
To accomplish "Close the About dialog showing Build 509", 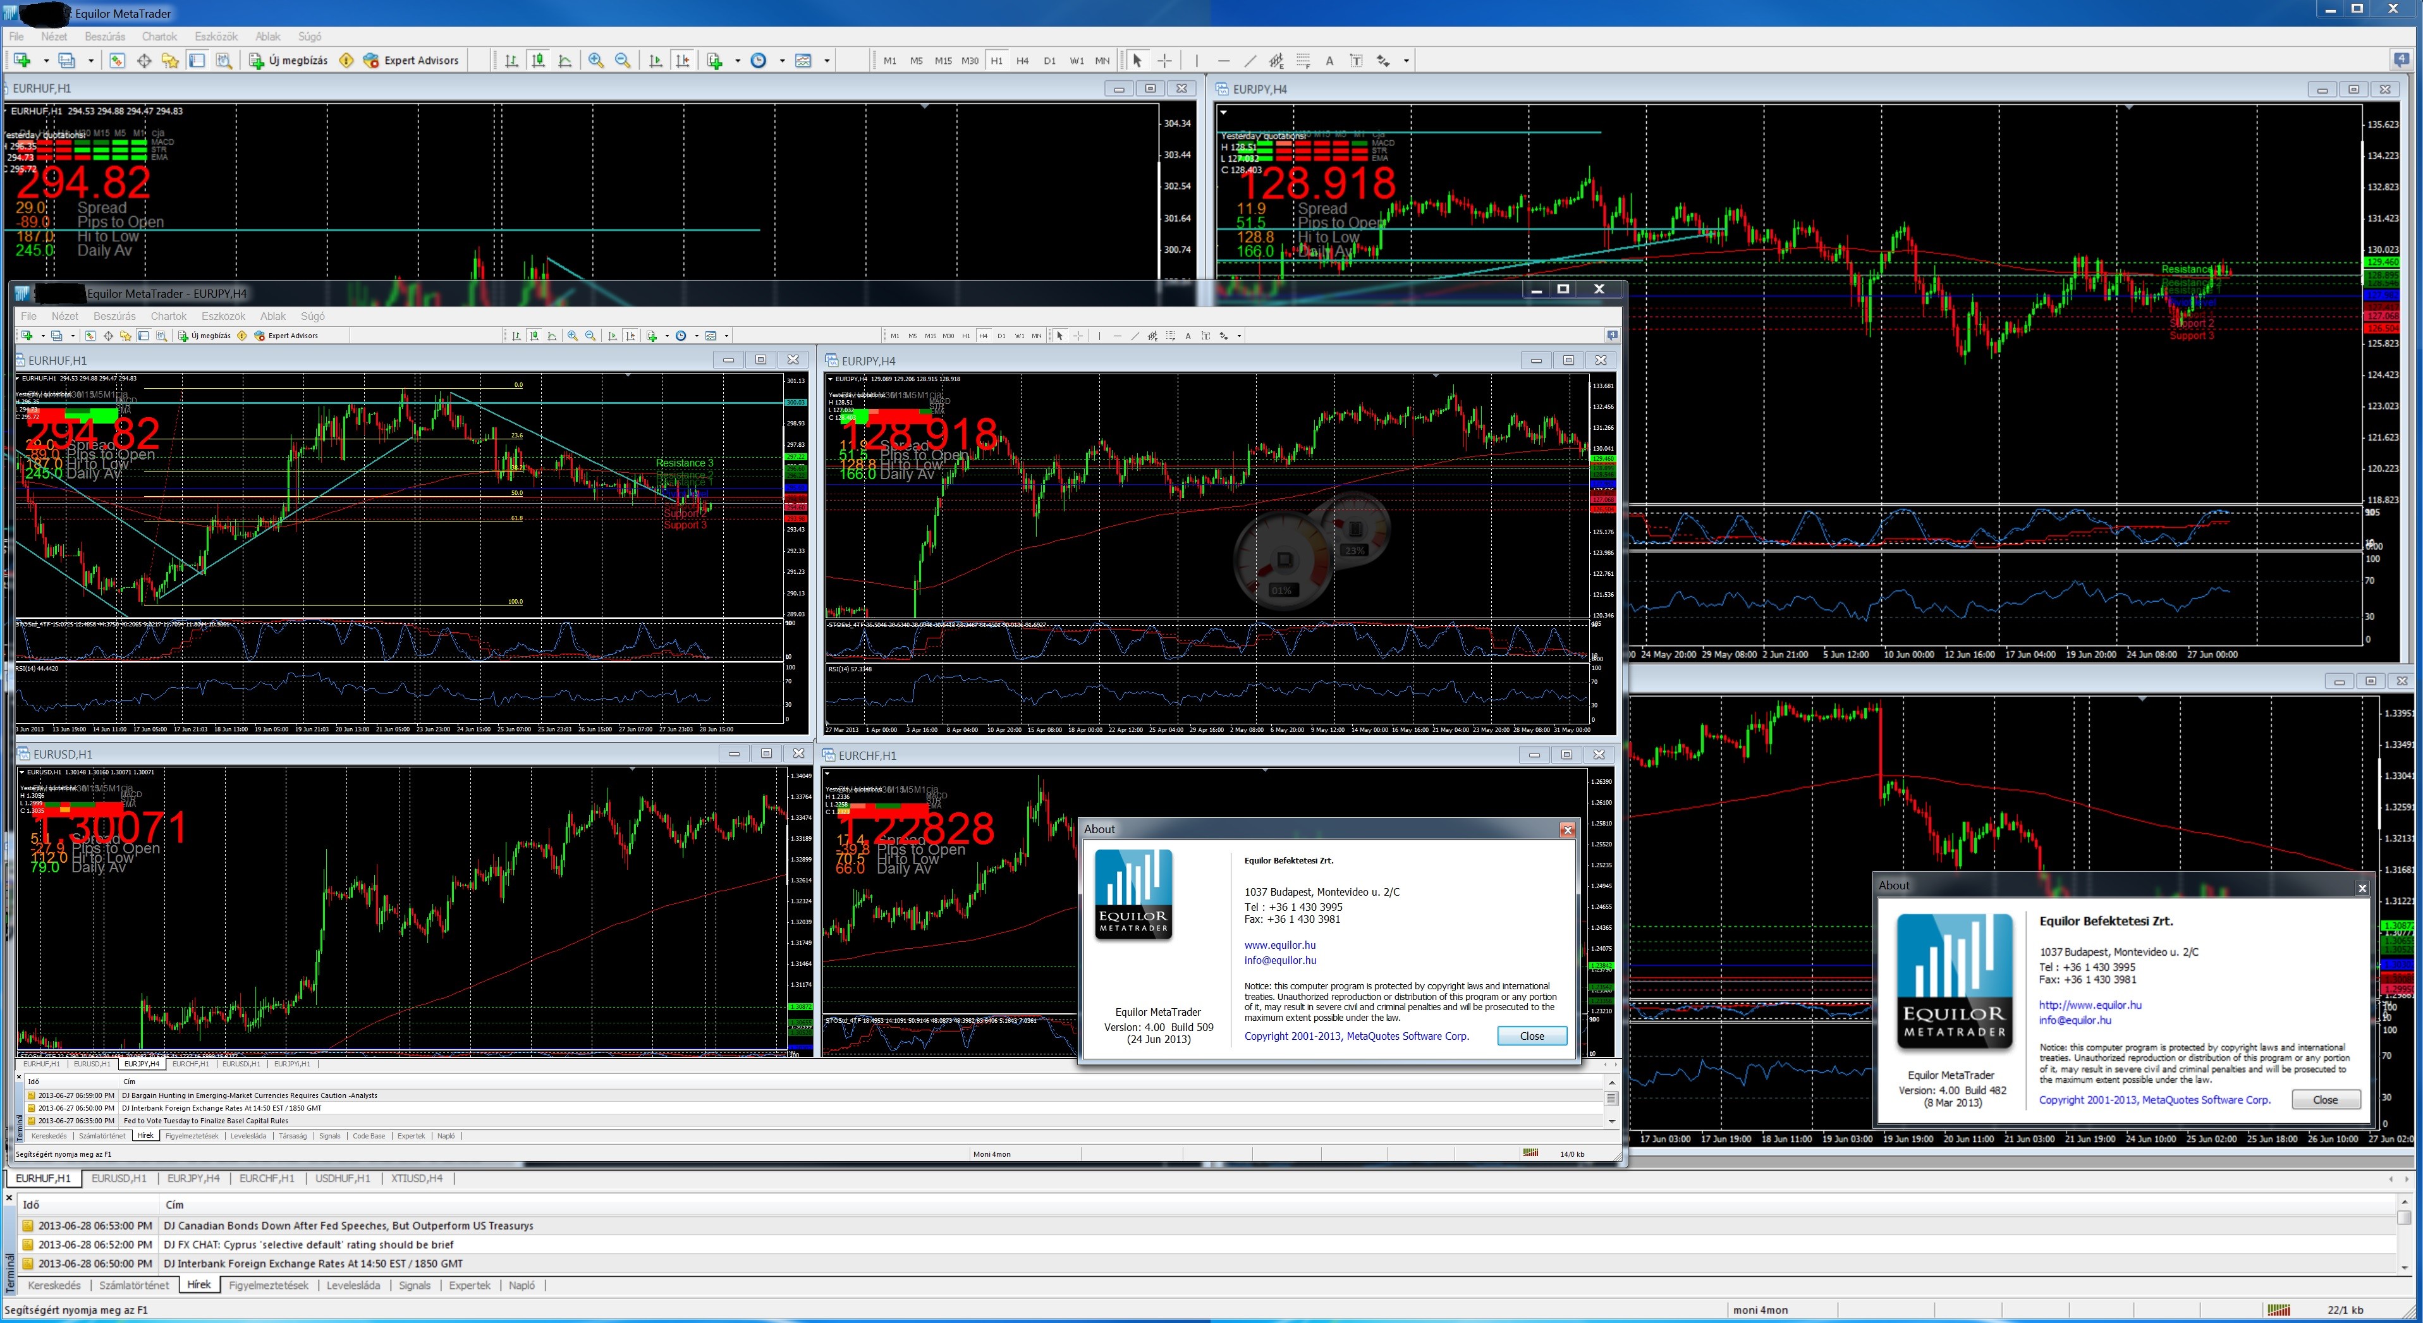I will pyautogui.click(x=1532, y=1035).
